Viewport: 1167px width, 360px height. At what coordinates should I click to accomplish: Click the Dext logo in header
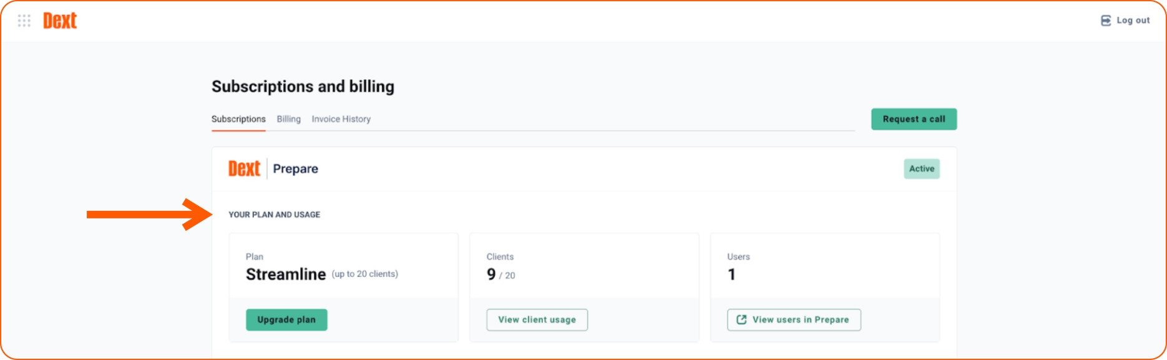pyautogui.click(x=60, y=21)
